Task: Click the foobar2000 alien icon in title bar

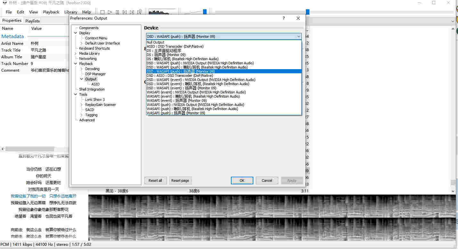Action: pos(4,3)
